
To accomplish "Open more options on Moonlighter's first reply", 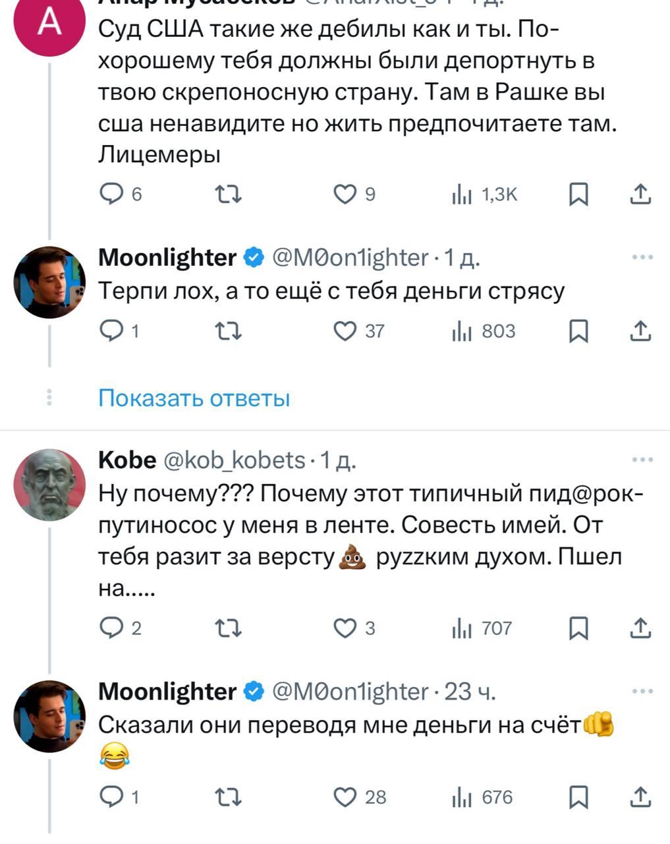I will click(x=642, y=257).
